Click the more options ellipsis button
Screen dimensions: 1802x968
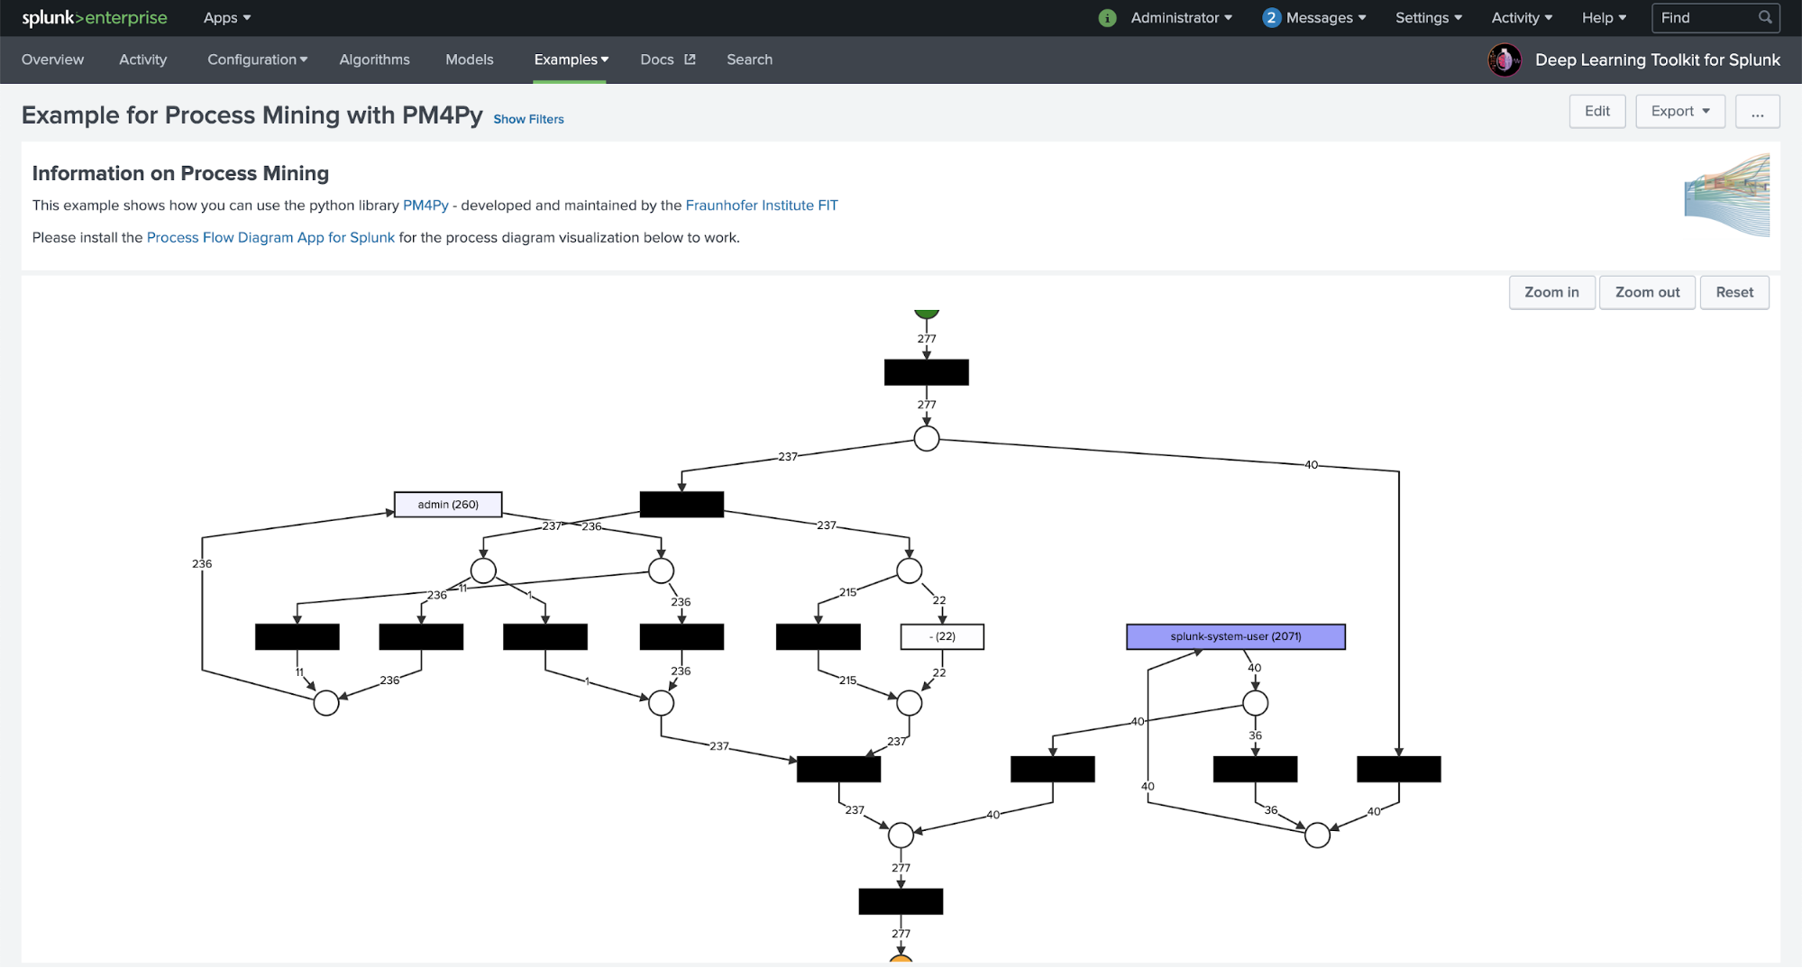pyautogui.click(x=1757, y=111)
